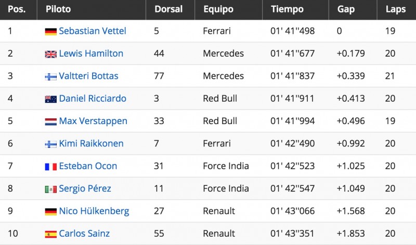Screen dimensions: 416x245
Task: Click the Piloto column header
Action: 58,9
